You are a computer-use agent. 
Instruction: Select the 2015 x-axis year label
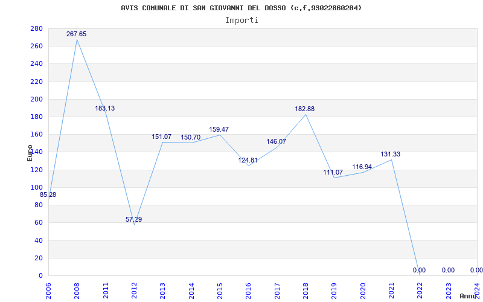click(220, 291)
